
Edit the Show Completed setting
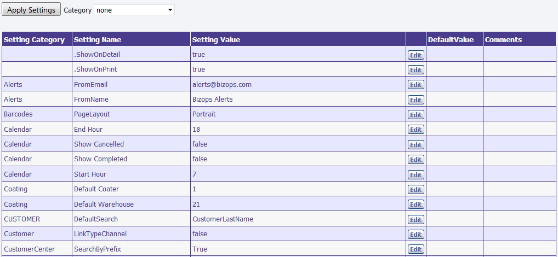[415, 160]
